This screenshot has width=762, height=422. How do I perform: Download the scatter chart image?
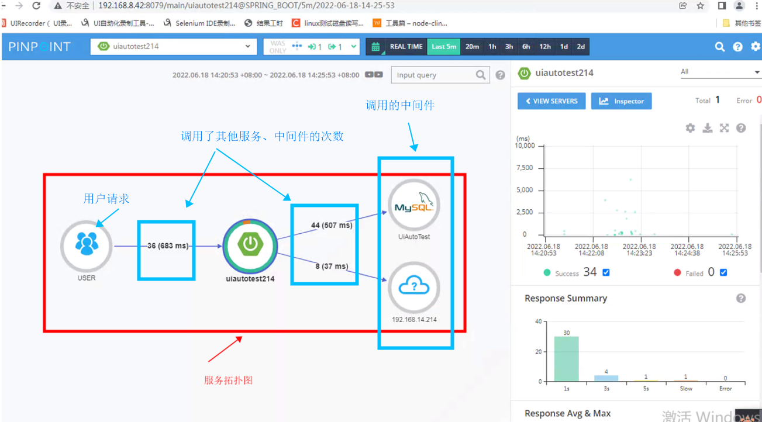[x=707, y=128]
